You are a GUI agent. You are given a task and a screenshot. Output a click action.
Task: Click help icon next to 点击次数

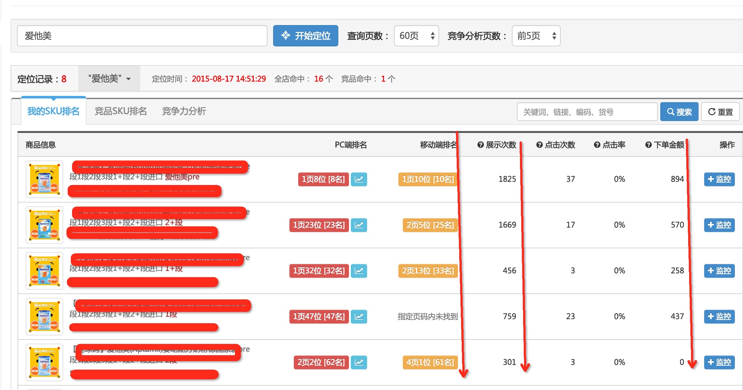click(x=539, y=145)
